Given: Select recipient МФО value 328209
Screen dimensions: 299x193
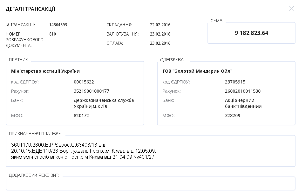Looking at the screenshot, I should pyautogui.click(x=233, y=116).
